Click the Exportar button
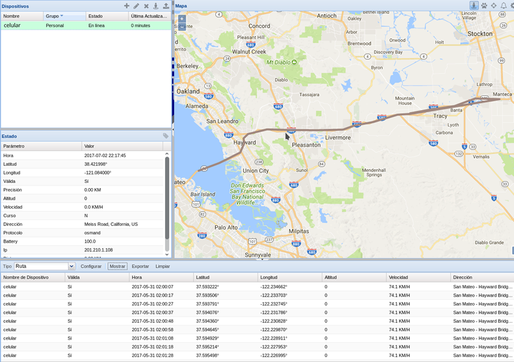Screen dimensions: 514x362 (140, 266)
